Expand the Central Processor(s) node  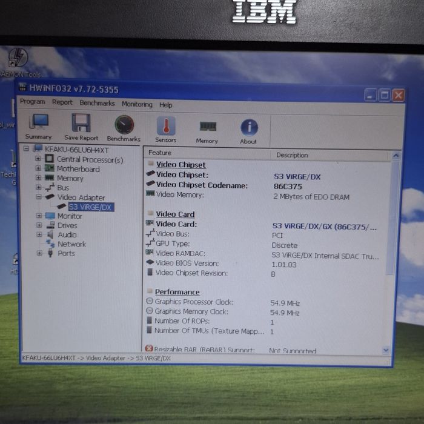click(38, 159)
